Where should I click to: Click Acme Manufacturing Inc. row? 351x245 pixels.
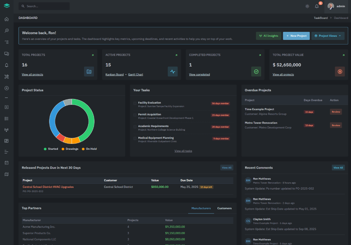[x=128, y=227]
